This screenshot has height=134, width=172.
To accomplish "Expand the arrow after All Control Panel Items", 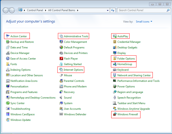I will pyautogui.click(x=78, y=10).
